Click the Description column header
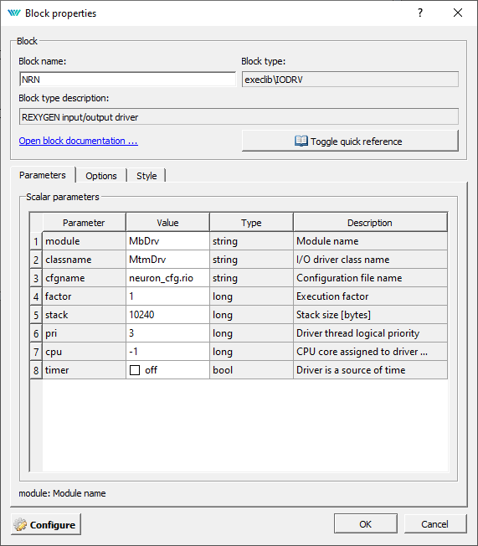This screenshot has width=478, height=546. tap(370, 223)
